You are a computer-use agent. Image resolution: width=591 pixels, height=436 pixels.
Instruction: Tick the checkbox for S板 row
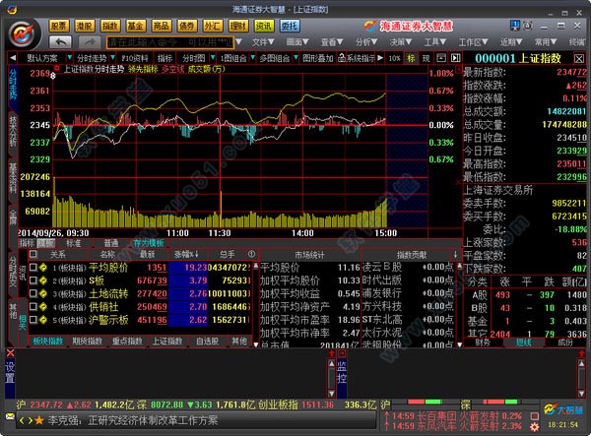pos(33,280)
